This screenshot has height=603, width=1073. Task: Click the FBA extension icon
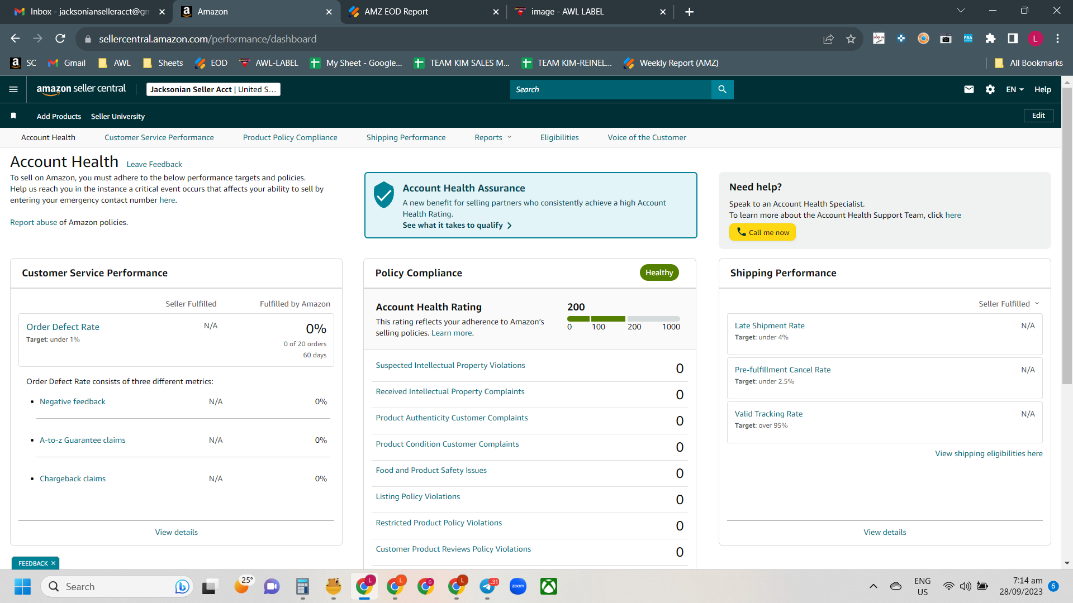968,39
